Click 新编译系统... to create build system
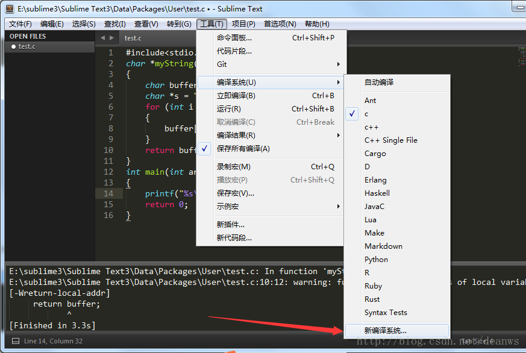 click(397, 331)
